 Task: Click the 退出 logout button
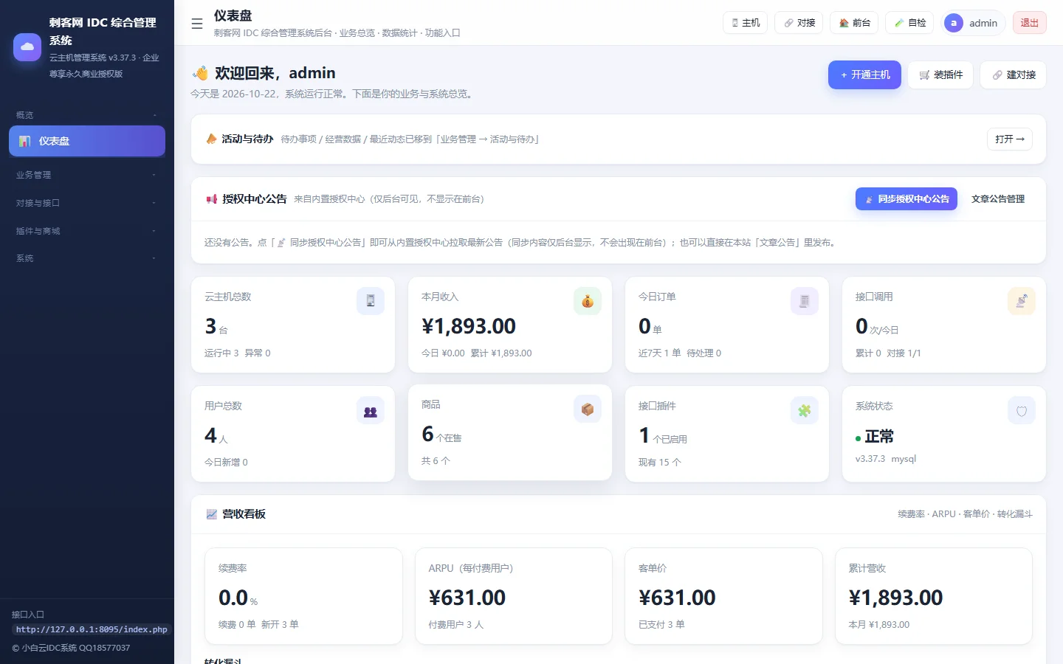[1029, 23]
